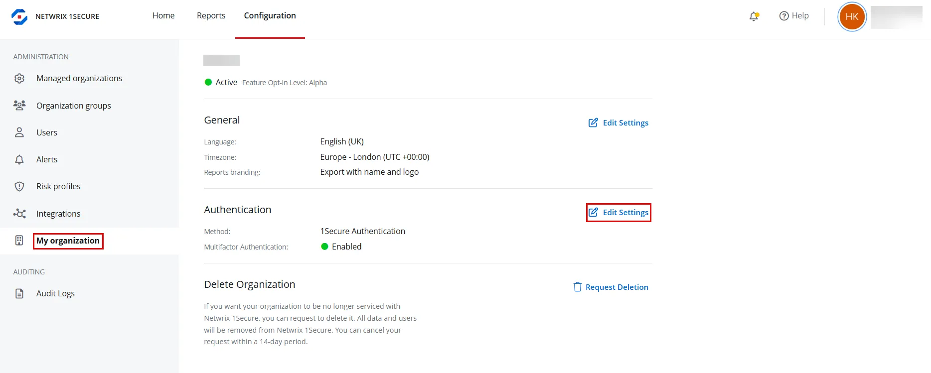The image size is (931, 373).
Task: Open the Integrations page
Action: click(58, 214)
